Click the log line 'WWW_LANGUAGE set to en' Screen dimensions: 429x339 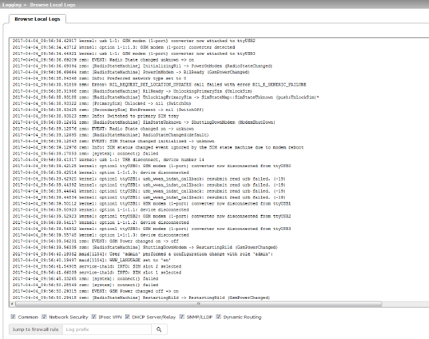(92, 260)
